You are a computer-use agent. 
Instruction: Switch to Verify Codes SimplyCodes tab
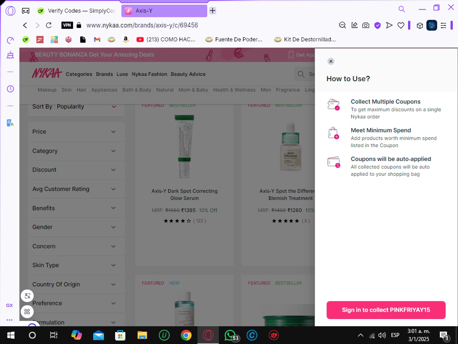pyautogui.click(x=77, y=11)
